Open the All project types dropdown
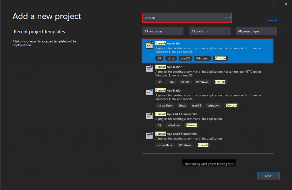Image resolution: width=292 pixels, height=190 pixels. pos(256,31)
